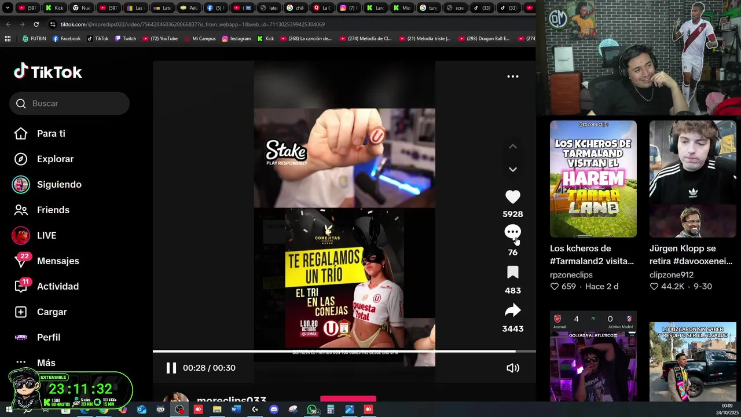This screenshot has width=741, height=417.
Task: Open WhatsApp from the taskbar
Action: click(x=312, y=409)
